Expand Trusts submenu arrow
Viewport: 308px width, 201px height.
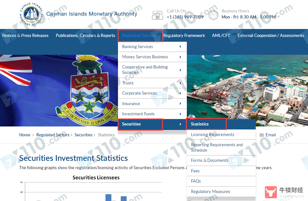(180, 83)
